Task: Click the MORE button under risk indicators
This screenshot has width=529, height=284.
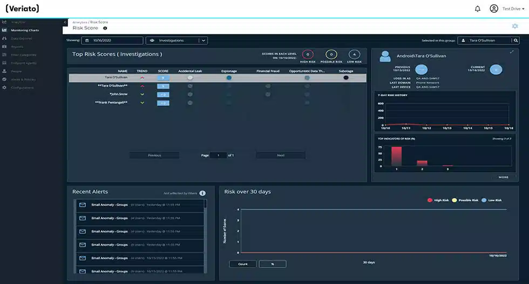Action: pos(503,177)
